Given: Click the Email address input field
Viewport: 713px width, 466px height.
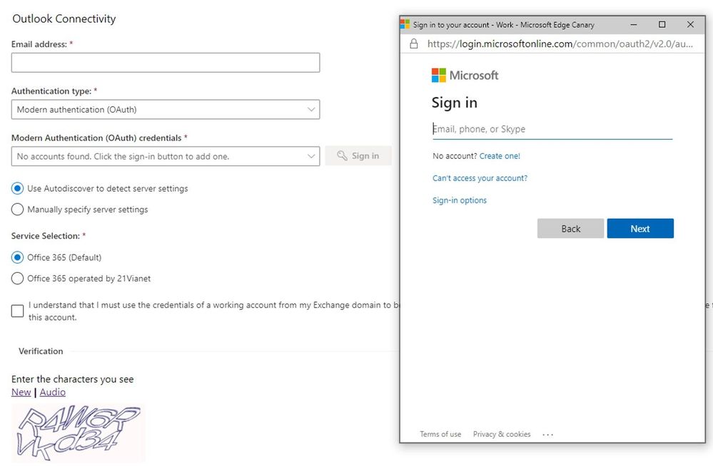Looking at the screenshot, I should [166, 63].
